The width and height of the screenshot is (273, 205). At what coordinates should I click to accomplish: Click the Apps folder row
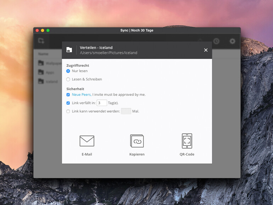point(50,72)
